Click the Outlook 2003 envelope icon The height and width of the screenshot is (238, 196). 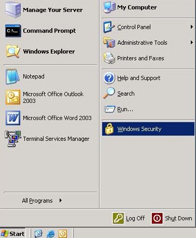13,97
